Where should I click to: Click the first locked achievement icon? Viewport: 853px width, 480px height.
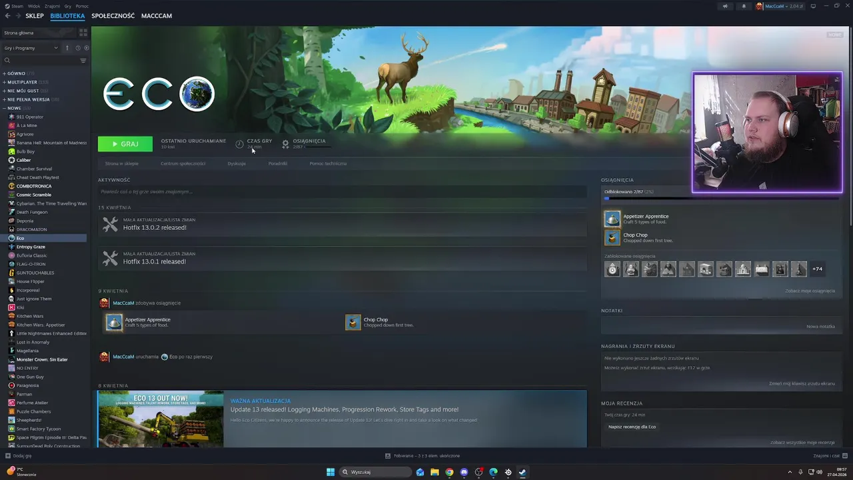pos(612,269)
